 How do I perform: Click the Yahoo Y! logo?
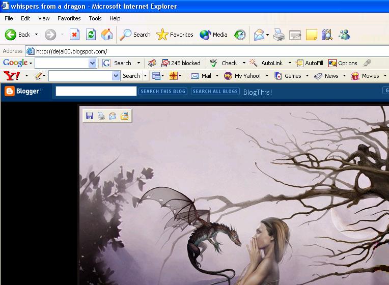tap(12, 76)
